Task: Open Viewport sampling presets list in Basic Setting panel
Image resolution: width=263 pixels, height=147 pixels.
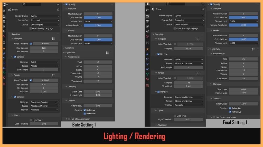Action: [x=53, y=39]
